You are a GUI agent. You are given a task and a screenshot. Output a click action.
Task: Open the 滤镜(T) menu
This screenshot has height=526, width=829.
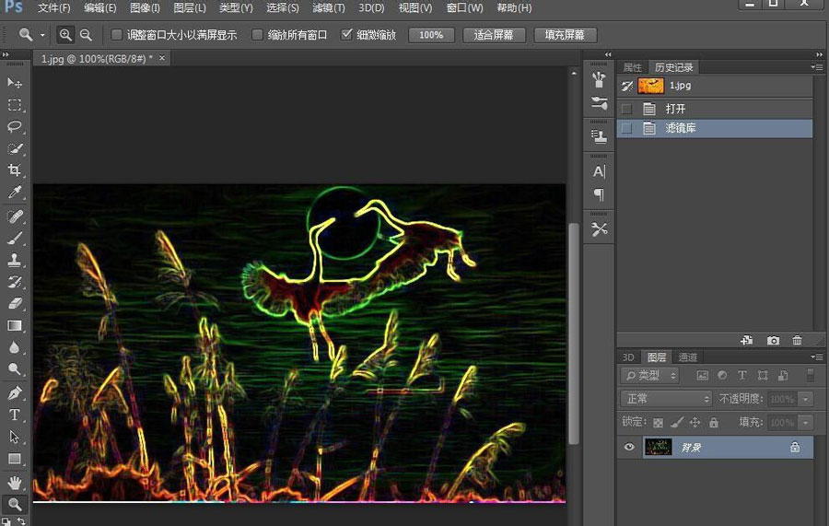[328, 8]
